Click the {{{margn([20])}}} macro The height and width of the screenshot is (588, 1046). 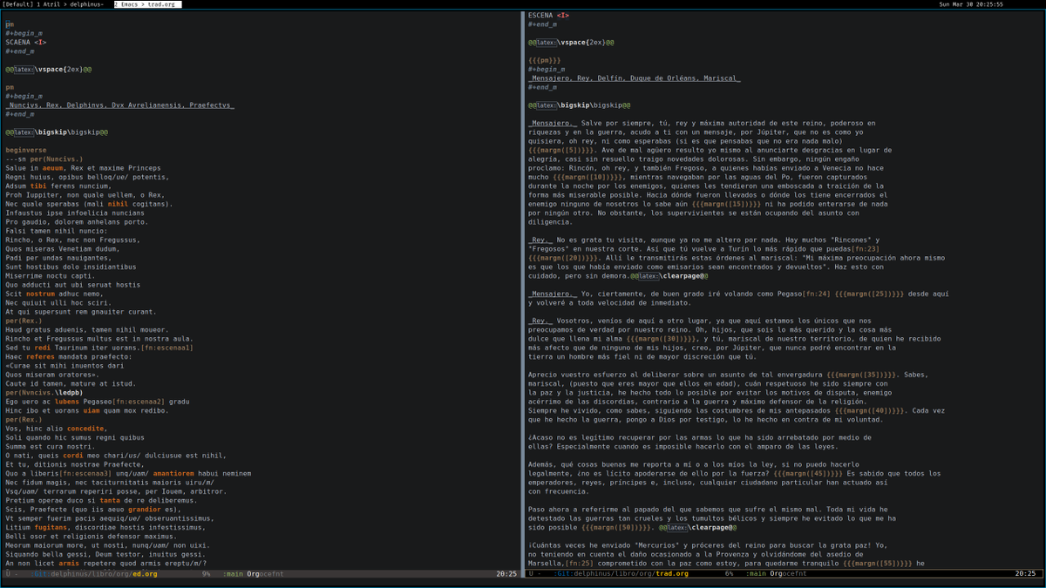(x=564, y=258)
